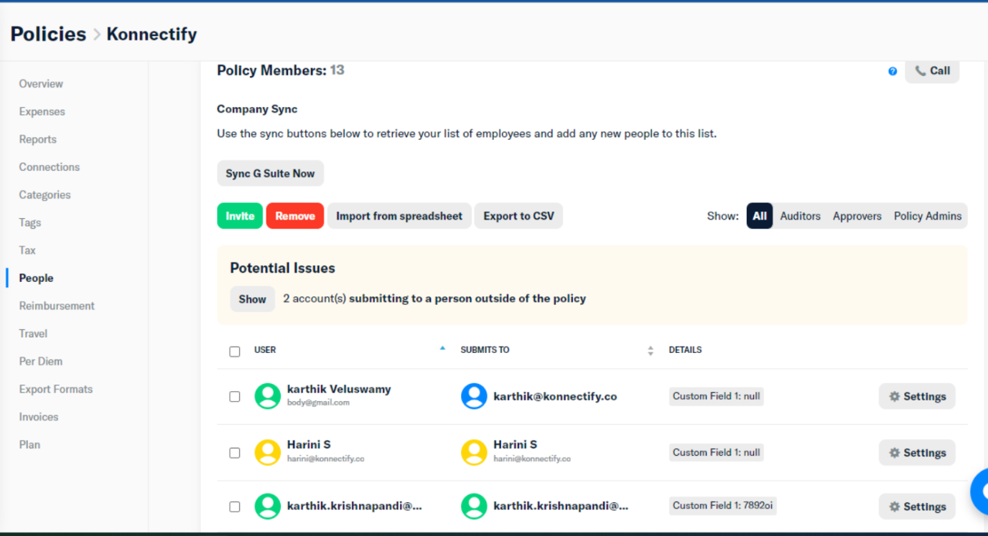Open Settings for karthik Veluswamy
The height and width of the screenshot is (536, 988).
tap(917, 396)
